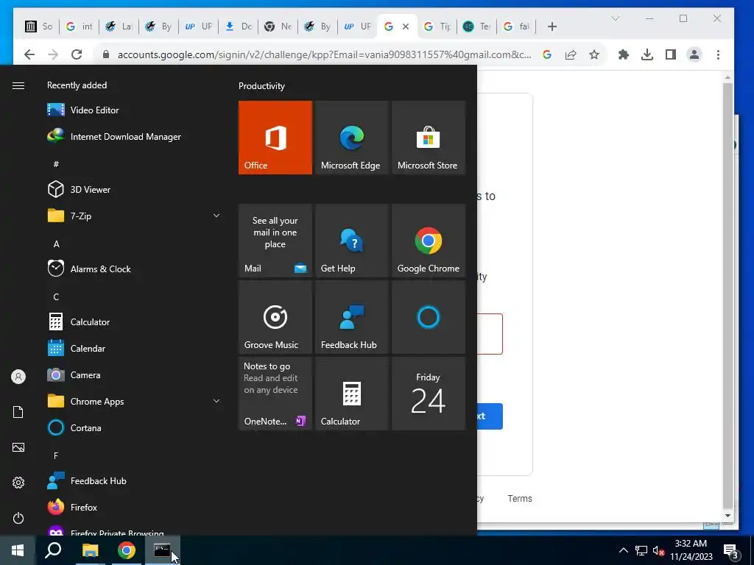Screen dimensions: 754x565
Task: Open the OneNote tile
Action: [x=275, y=394]
